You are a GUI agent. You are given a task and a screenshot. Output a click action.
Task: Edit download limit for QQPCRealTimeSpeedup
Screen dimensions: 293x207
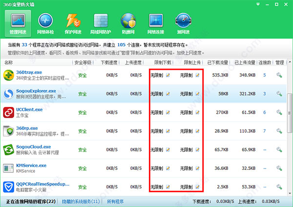168,187
